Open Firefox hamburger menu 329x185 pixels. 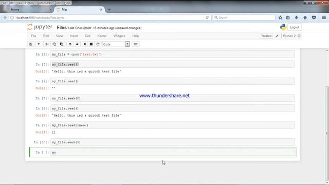324,18
